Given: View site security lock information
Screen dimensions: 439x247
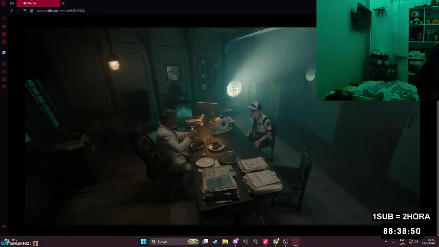Looking at the screenshot, I should (32, 11).
